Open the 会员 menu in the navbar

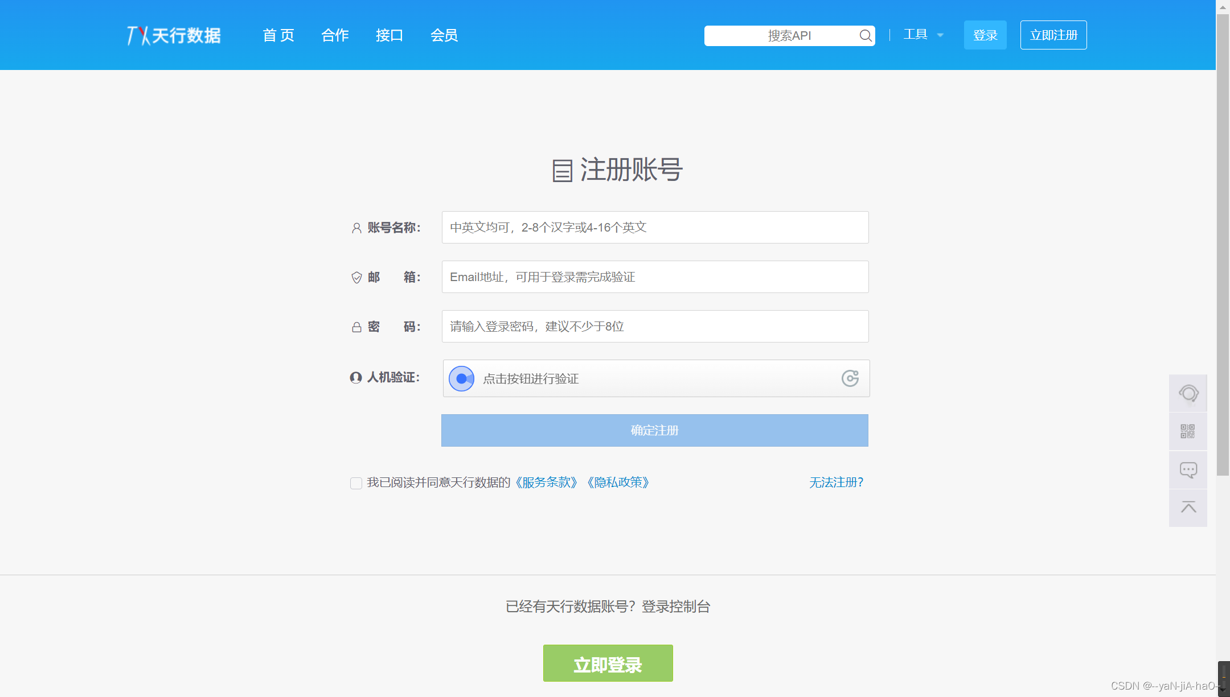[x=445, y=35]
